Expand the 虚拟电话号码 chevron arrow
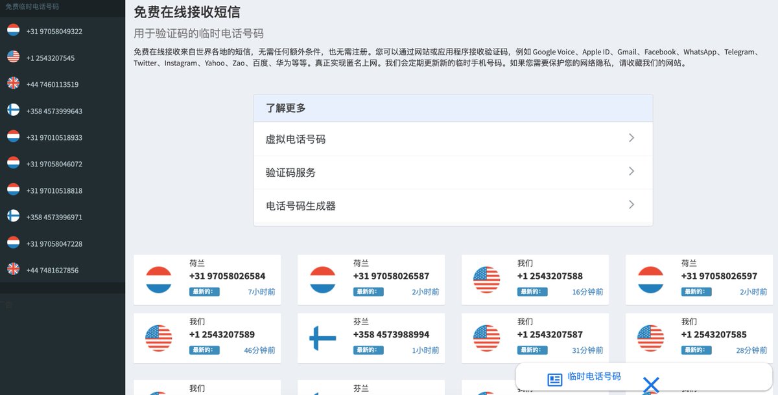The width and height of the screenshot is (778, 395). click(x=631, y=138)
